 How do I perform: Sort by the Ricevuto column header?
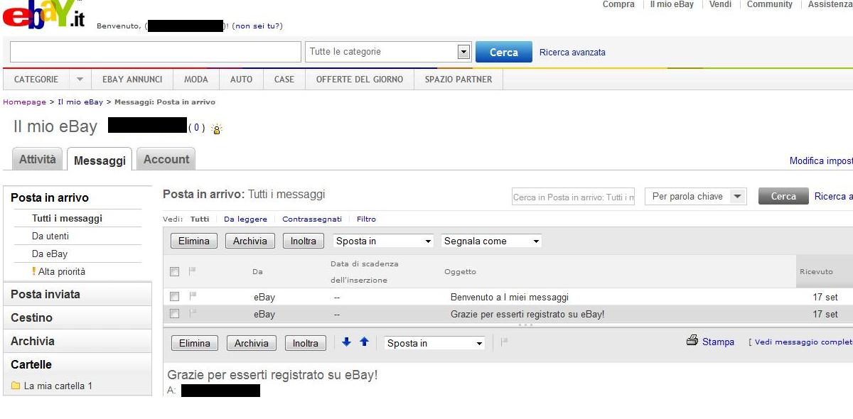816,272
